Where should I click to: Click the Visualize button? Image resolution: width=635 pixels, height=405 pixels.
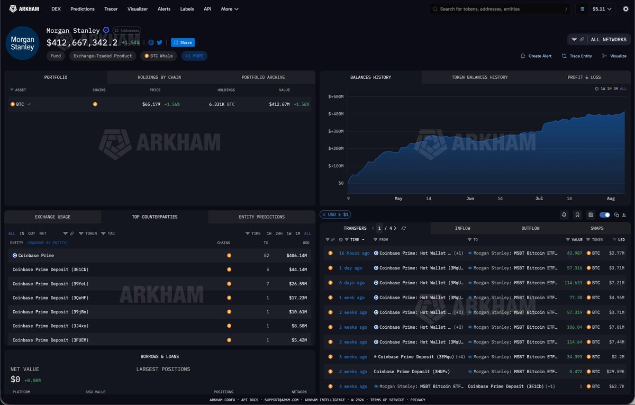coord(614,56)
